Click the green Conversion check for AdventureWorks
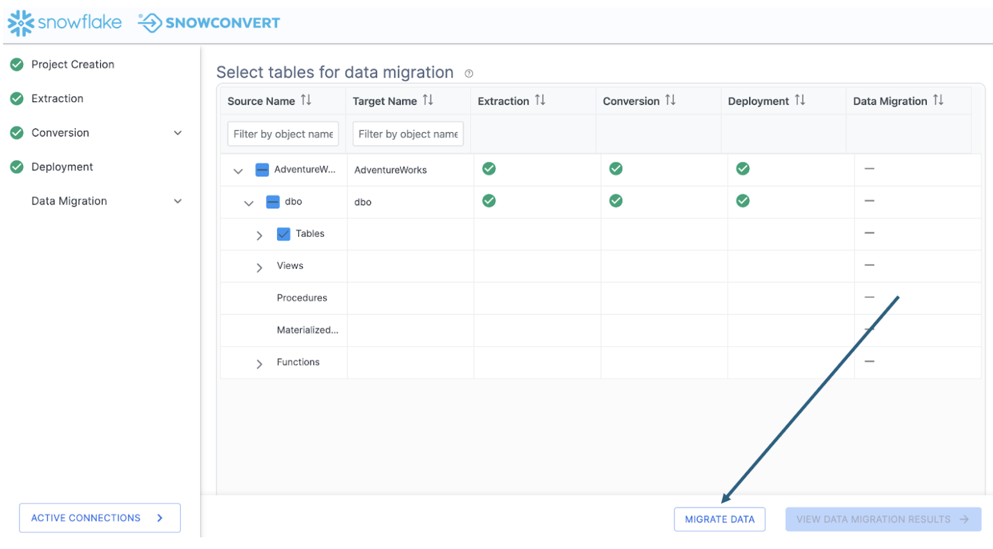This screenshot has height=549, width=993. (x=616, y=168)
